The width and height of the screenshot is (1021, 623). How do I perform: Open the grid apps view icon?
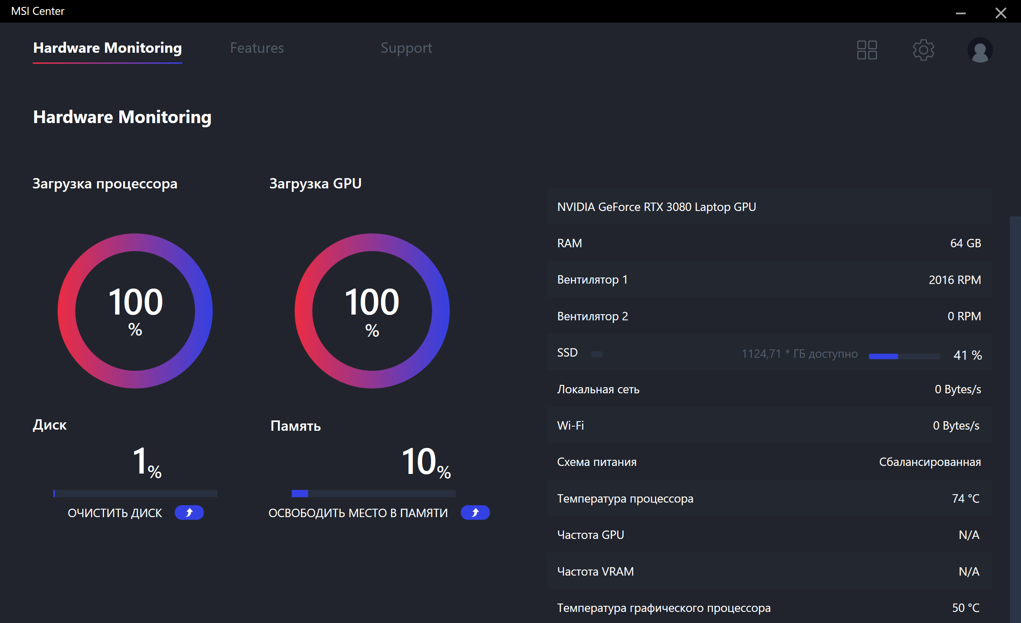pyautogui.click(x=867, y=50)
